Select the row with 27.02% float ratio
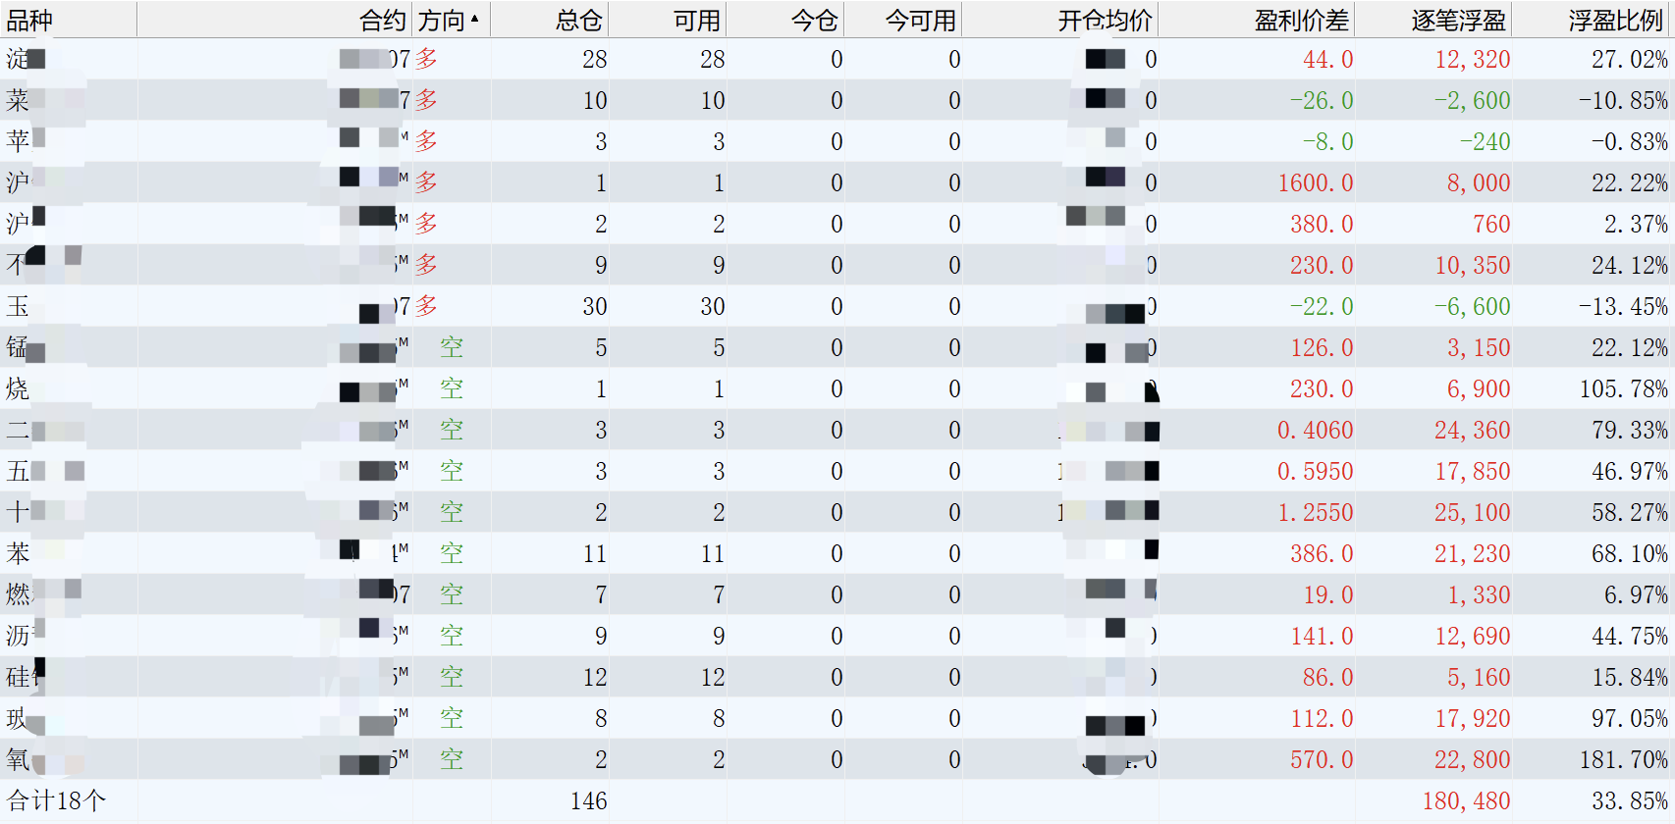The width and height of the screenshot is (1675, 824). click(1629, 60)
